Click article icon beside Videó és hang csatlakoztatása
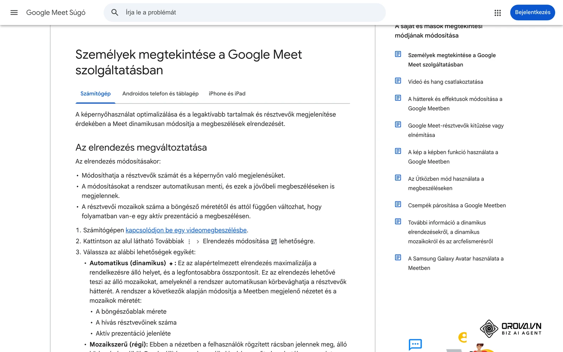The height and width of the screenshot is (352, 563). 398,81
